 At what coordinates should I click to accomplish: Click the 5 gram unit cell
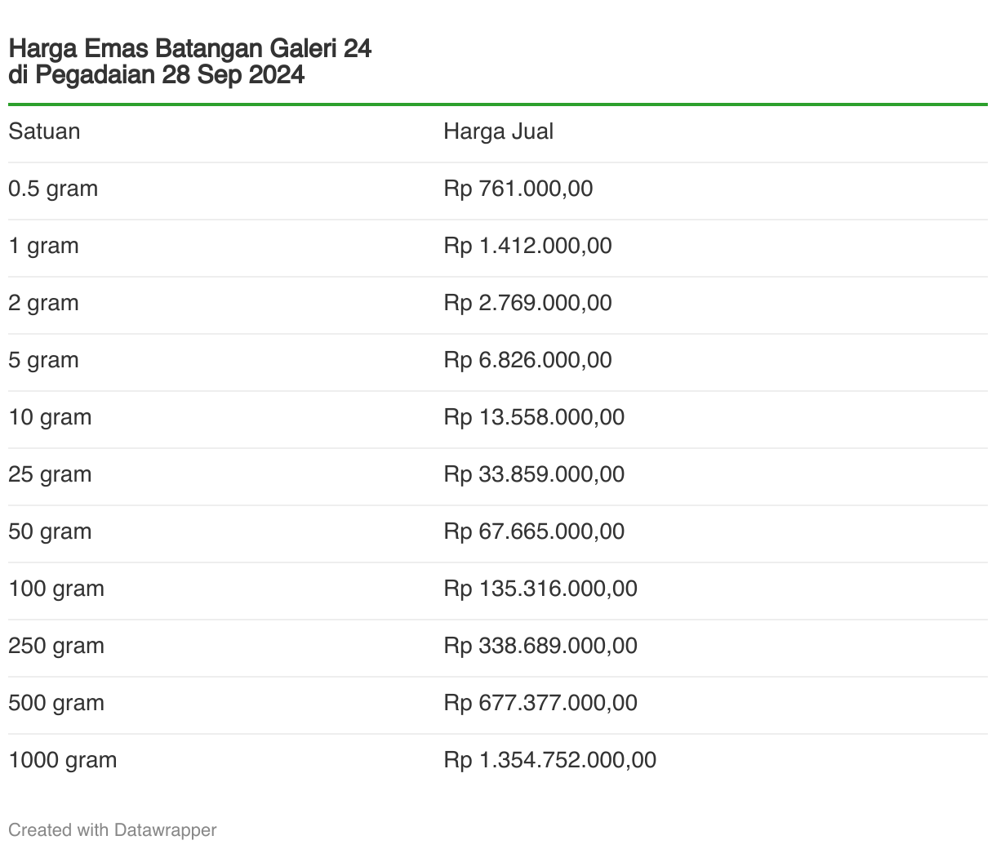click(x=43, y=360)
